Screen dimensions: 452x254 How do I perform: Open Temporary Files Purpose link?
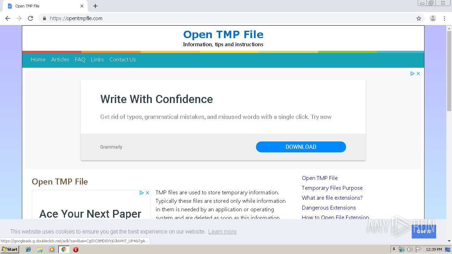point(332,188)
